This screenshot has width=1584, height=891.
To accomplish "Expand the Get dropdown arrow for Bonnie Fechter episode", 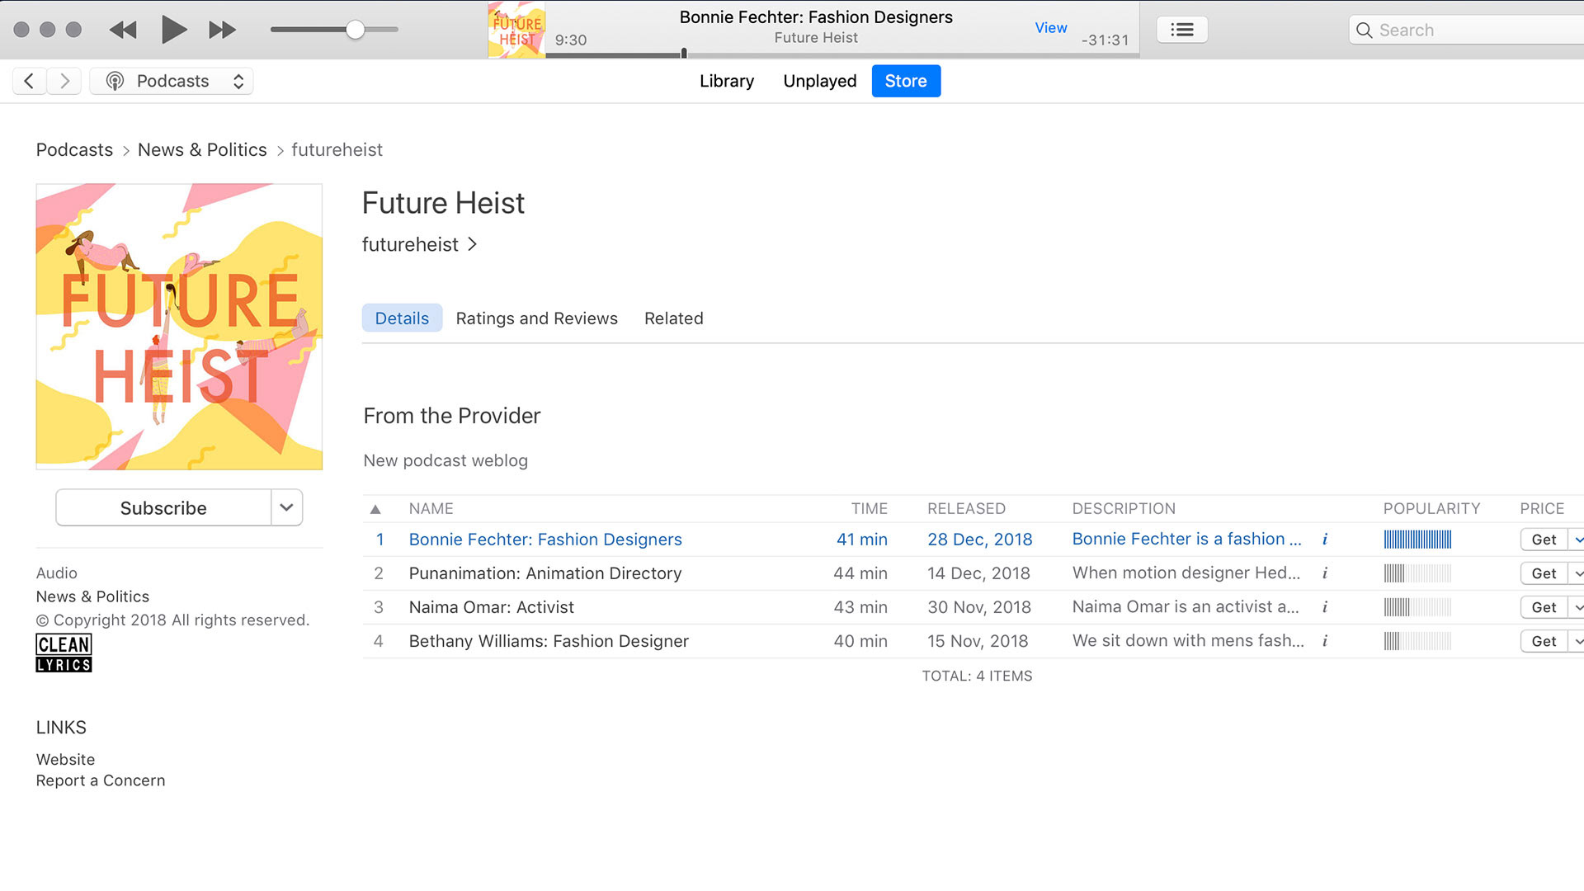I will coord(1577,540).
